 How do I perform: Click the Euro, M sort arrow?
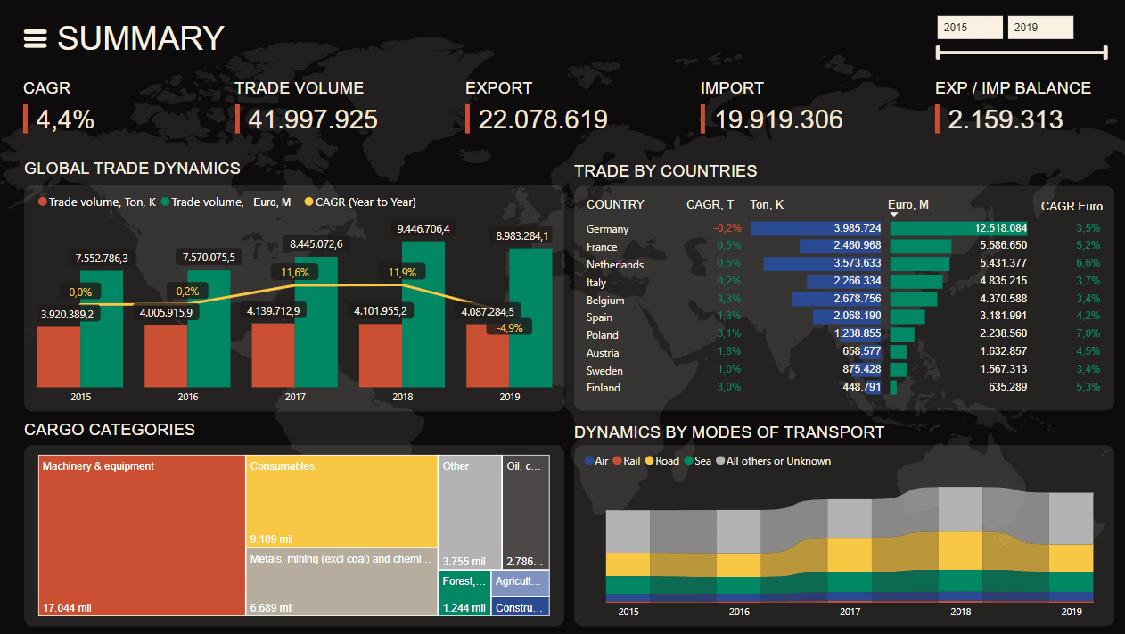click(894, 215)
